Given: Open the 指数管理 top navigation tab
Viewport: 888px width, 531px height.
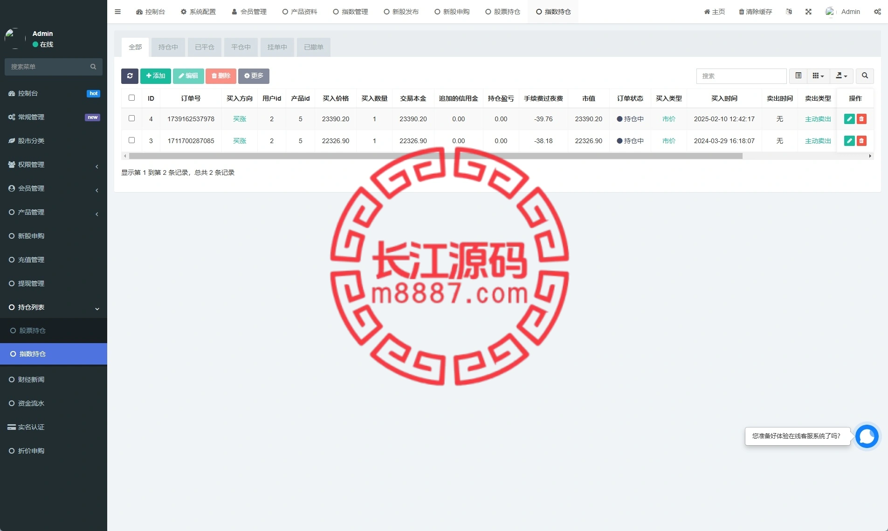Looking at the screenshot, I should [351, 12].
